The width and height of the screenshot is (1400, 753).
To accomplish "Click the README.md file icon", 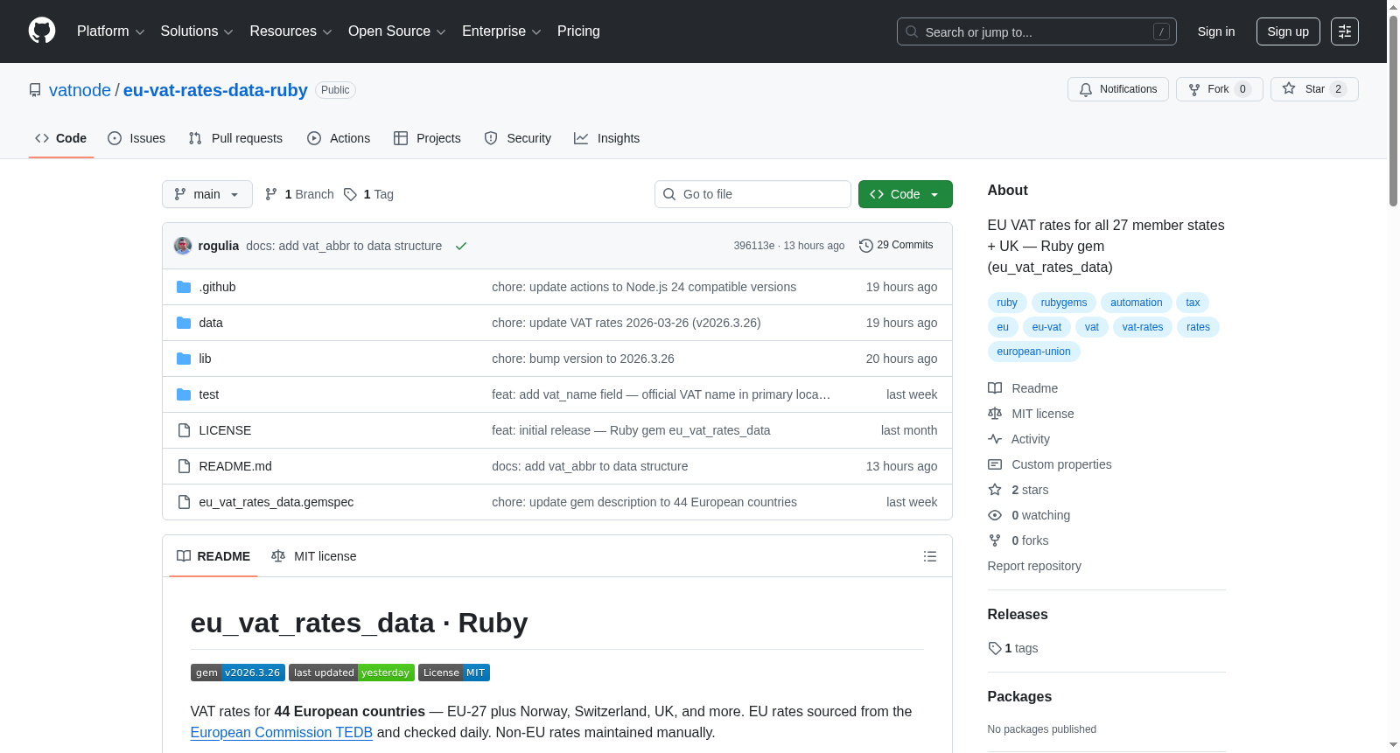I will pos(184,466).
